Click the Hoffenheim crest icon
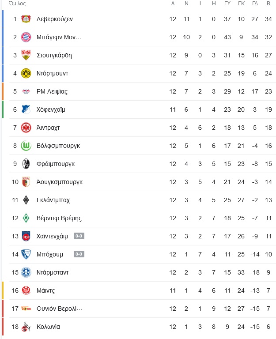Image resolution: width=276 pixels, height=339 pixels. [26, 109]
